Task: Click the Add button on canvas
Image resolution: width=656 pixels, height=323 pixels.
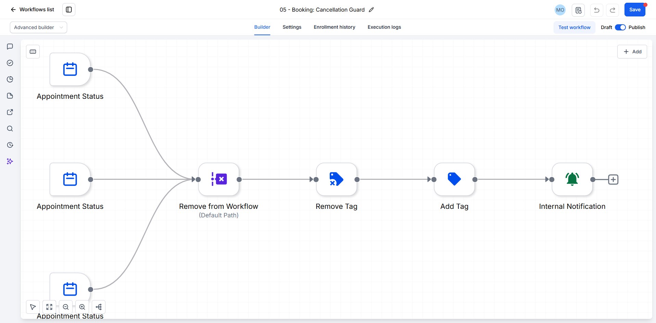Action: pos(632,52)
